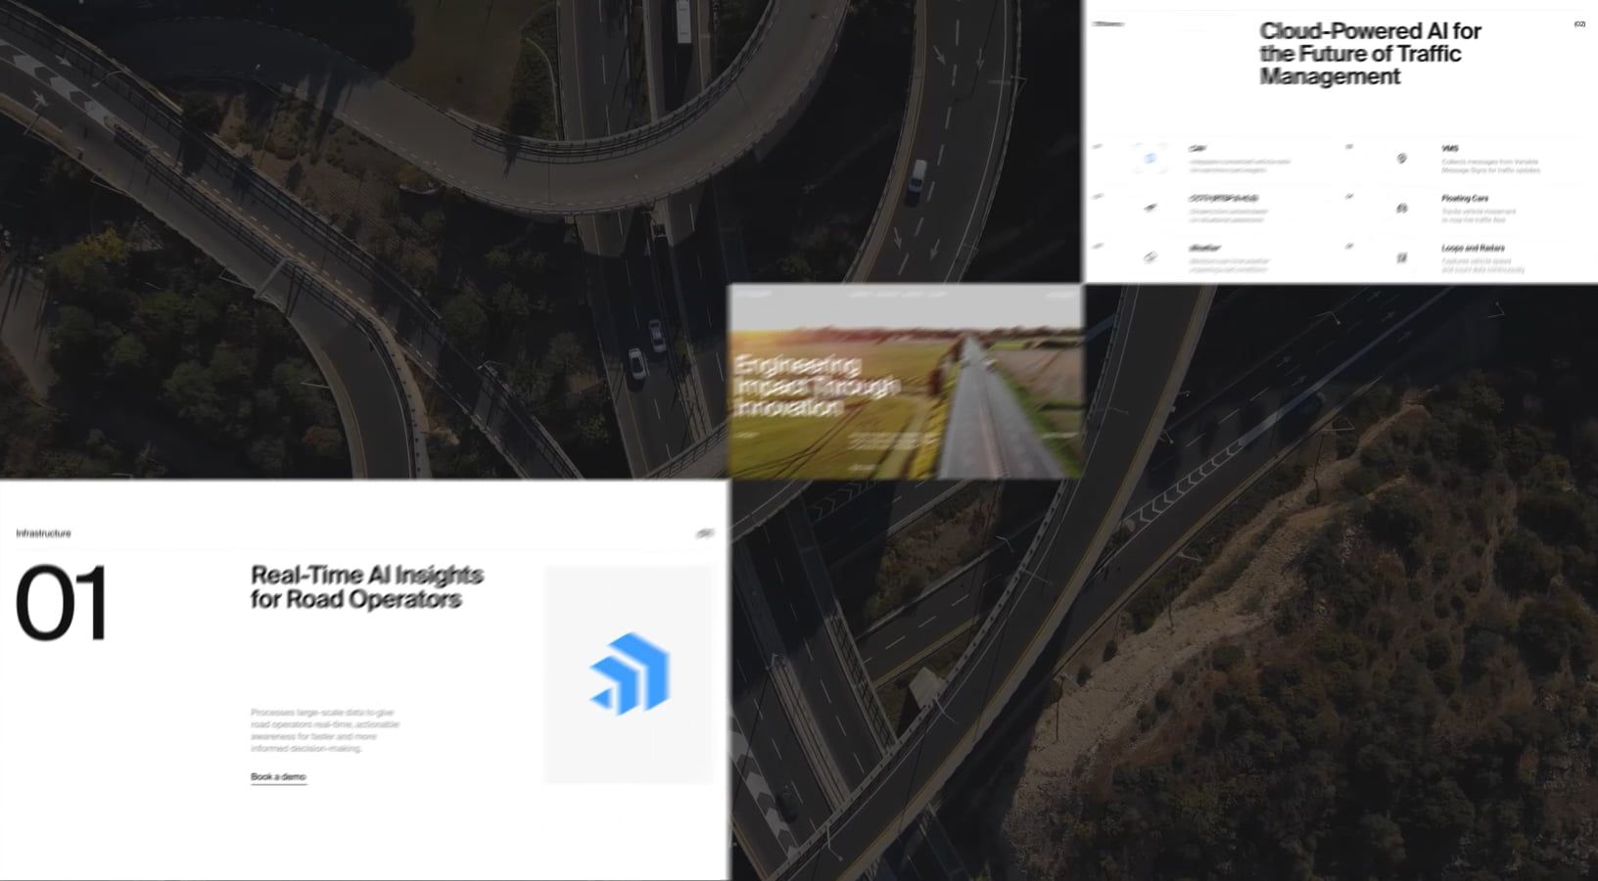Click the (02) page indicator
Viewport: 1598px width, 881px height.
click(x=1579, y=24)
